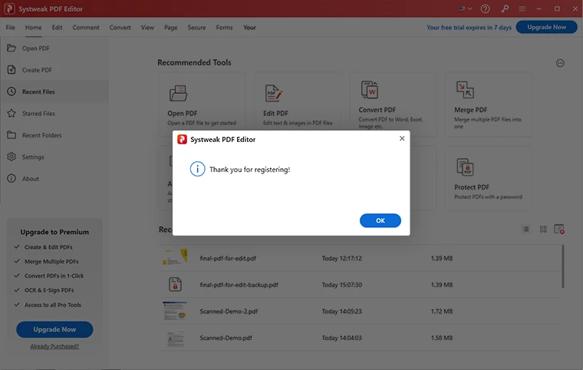Click Today 14:05:23 timestamp
Image resolution: width=583 pixels, height=370 pixels.
[x=341, y=311]
